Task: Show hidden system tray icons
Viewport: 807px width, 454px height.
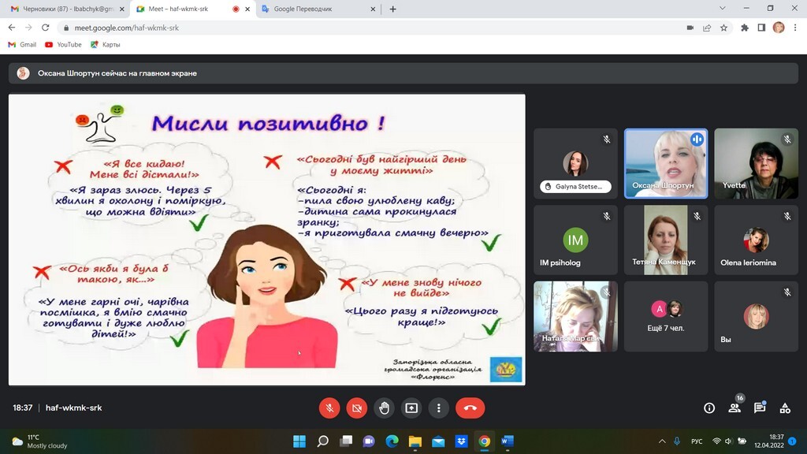Action: pyautogui.click(x=662, y=441)
